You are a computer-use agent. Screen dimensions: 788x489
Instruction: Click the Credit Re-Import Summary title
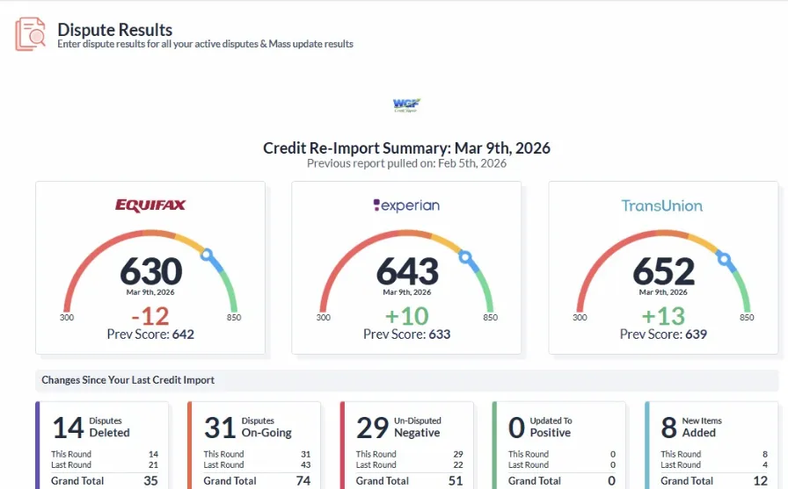click(x=406, y=148)
